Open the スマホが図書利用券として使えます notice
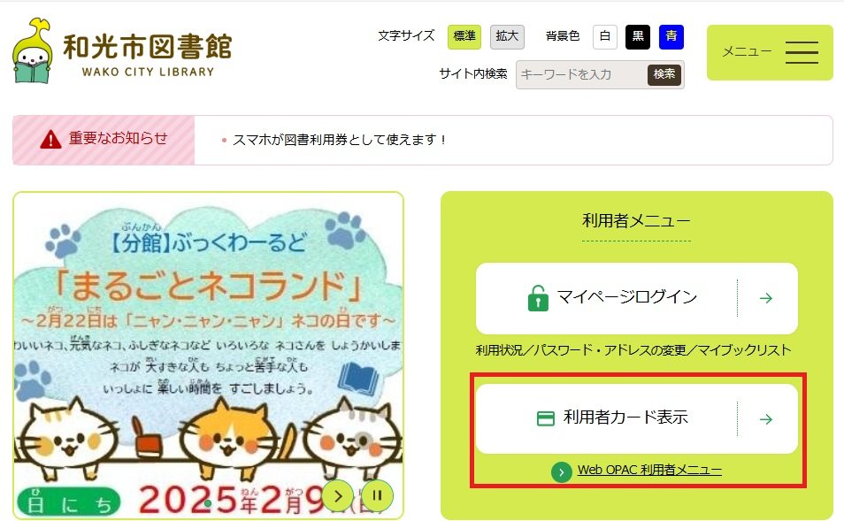Image resolution: width=844 pixels, height=521 pixels. tap(340, 140)
